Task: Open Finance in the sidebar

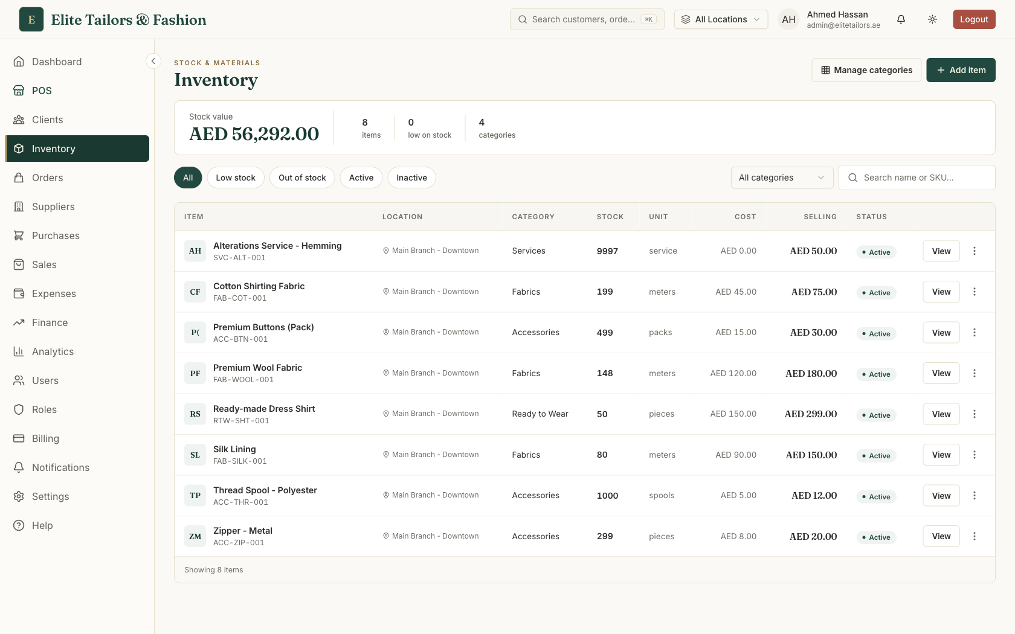Action: [x=77, y=322]
